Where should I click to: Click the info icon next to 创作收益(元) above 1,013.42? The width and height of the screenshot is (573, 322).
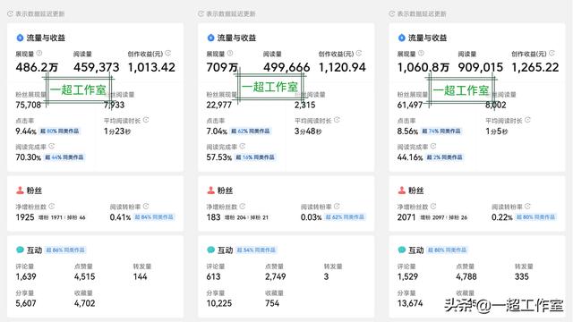167,53
